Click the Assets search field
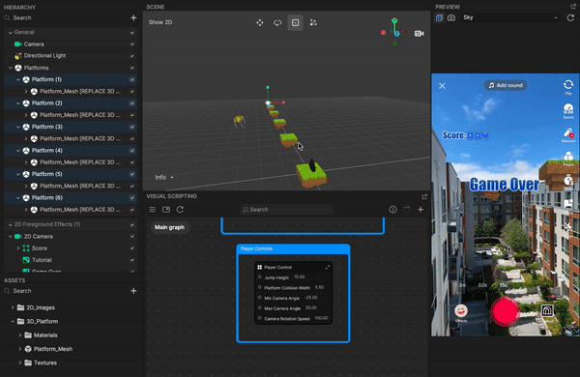The image size is (580, 377). pos(67,291)
